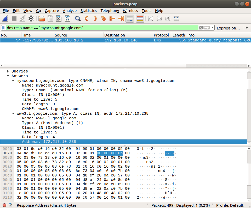Open capture options gear icon
The width and height of the screenshot is (251, 208).
tap(31, 19)
